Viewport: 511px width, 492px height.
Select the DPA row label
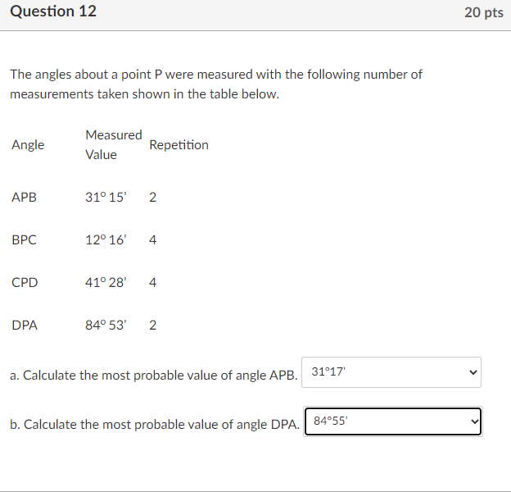(25, 326)
